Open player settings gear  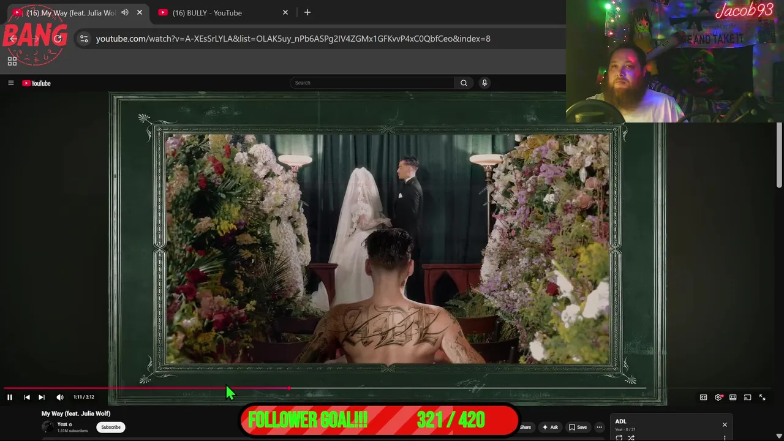pyautogui.click(x=718, y=397)
